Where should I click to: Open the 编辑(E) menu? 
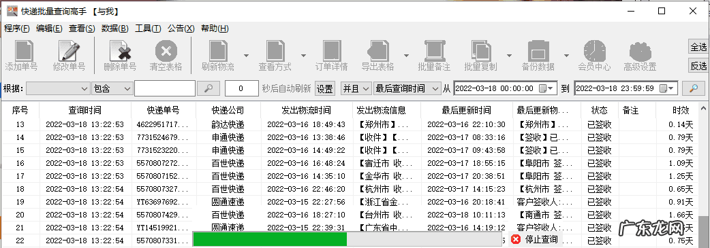pyautogui.click(x=49, y=29)
